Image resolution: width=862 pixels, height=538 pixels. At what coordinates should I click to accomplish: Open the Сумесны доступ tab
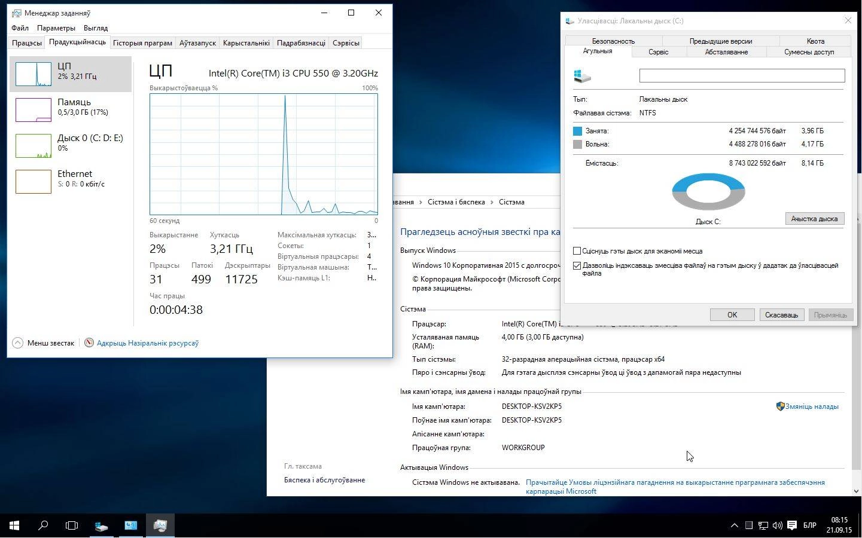tap(809, 52)
